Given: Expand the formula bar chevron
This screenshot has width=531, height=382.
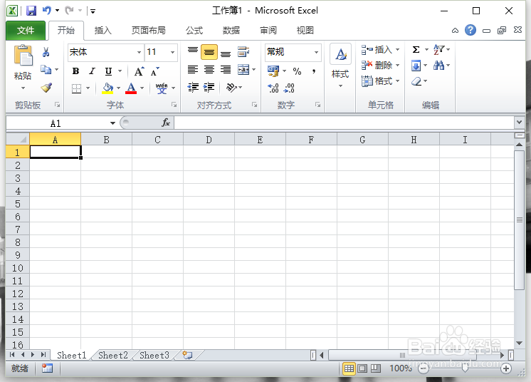Looking at the screenshot, I should [519, 123].
